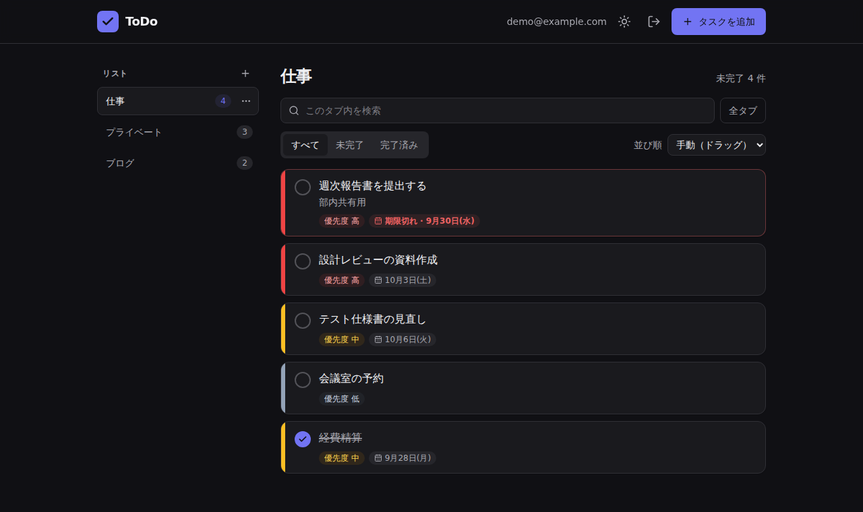The height and width of the screenshot is (512, 863).
Task: Open the プライベート list
Action: [x=178, y=132]
